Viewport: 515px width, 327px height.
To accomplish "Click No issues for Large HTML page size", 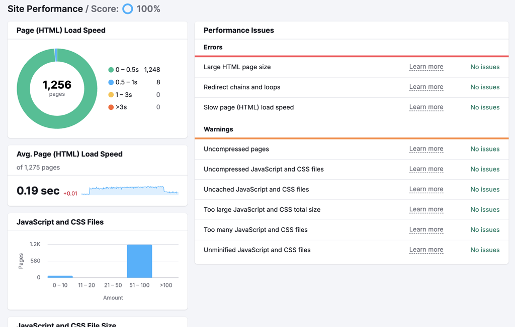I will pyautogui.click(x=485, y=67).
